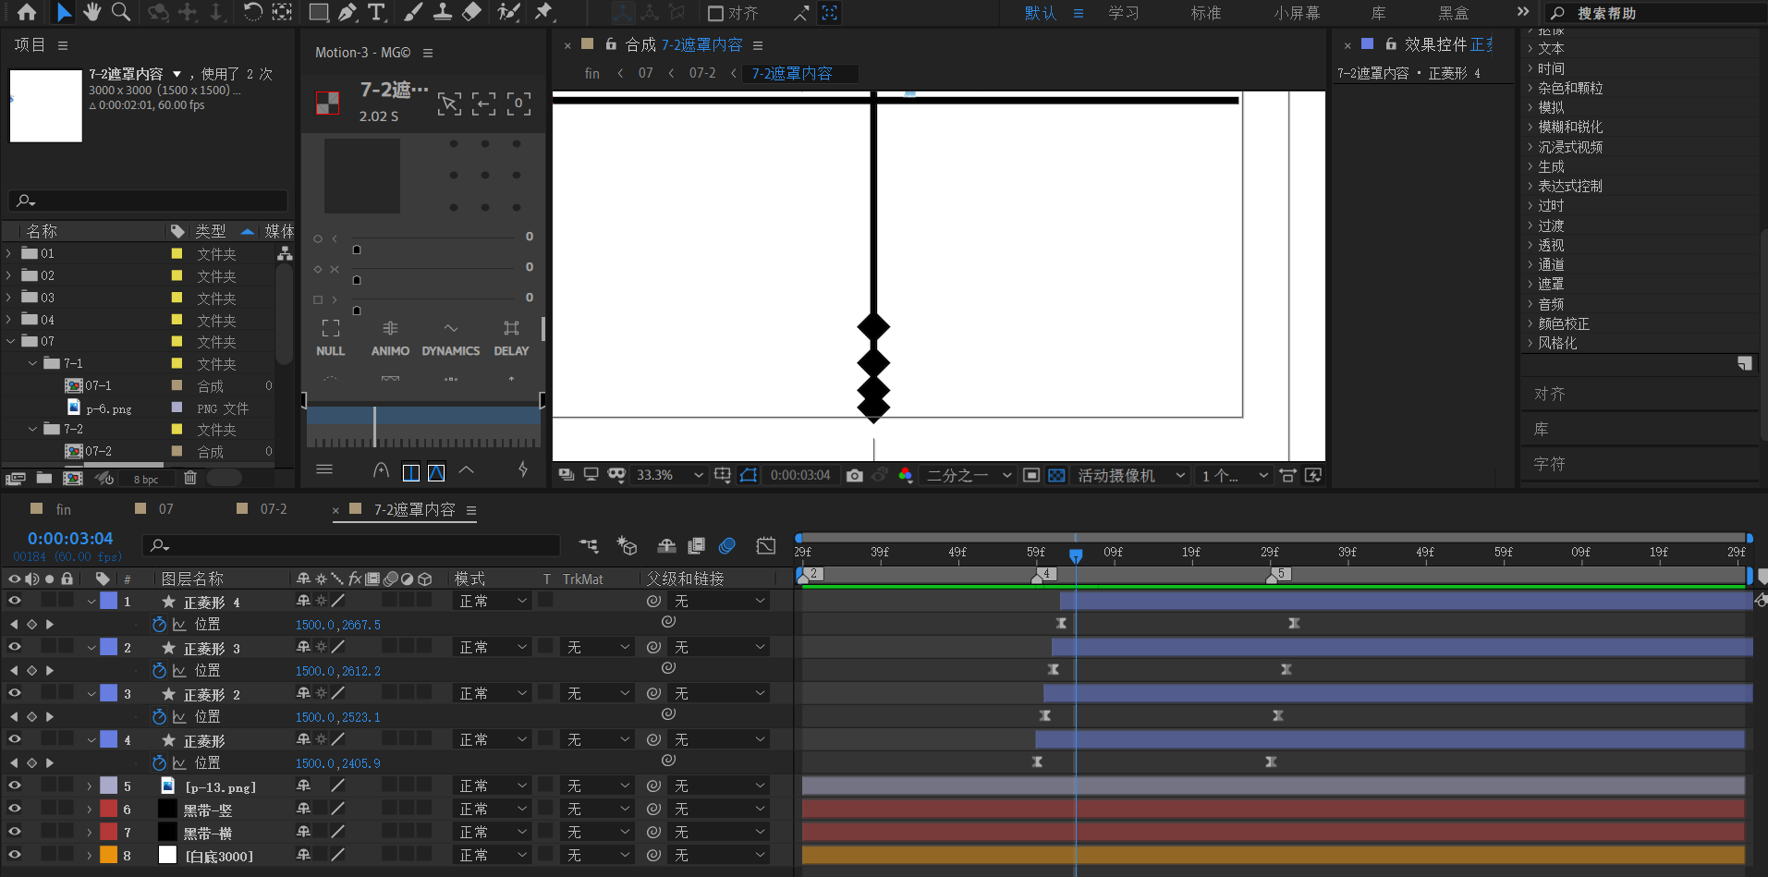Open 活动摄像机 camera view dropdown
The image size is (1768, 877).
pos(1131,475)
